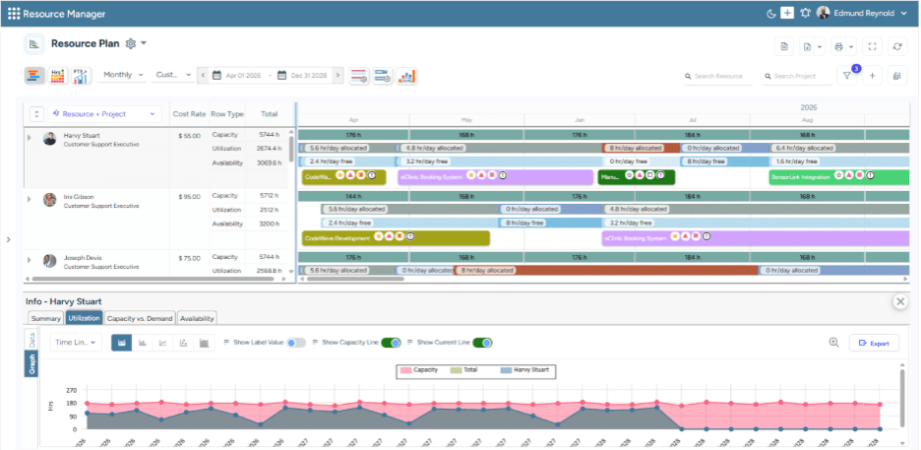Click the icon right of the add button
The width and height of the screenshot is (921, 450).
tap(897, 76)
